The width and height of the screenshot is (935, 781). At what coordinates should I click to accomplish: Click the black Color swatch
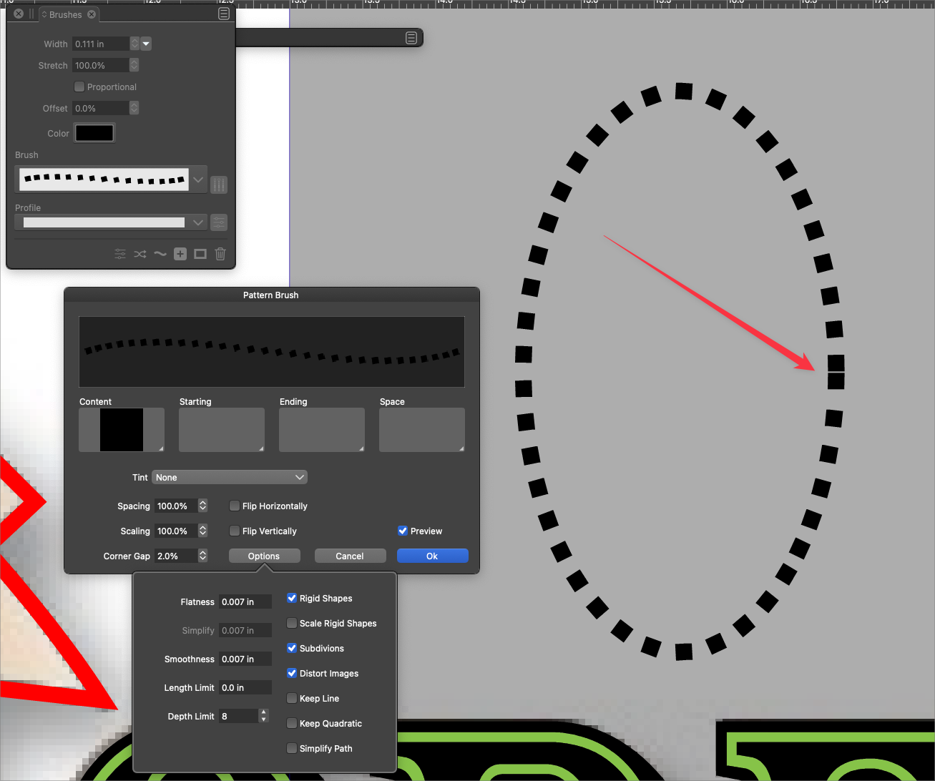[x=94, y=133]
